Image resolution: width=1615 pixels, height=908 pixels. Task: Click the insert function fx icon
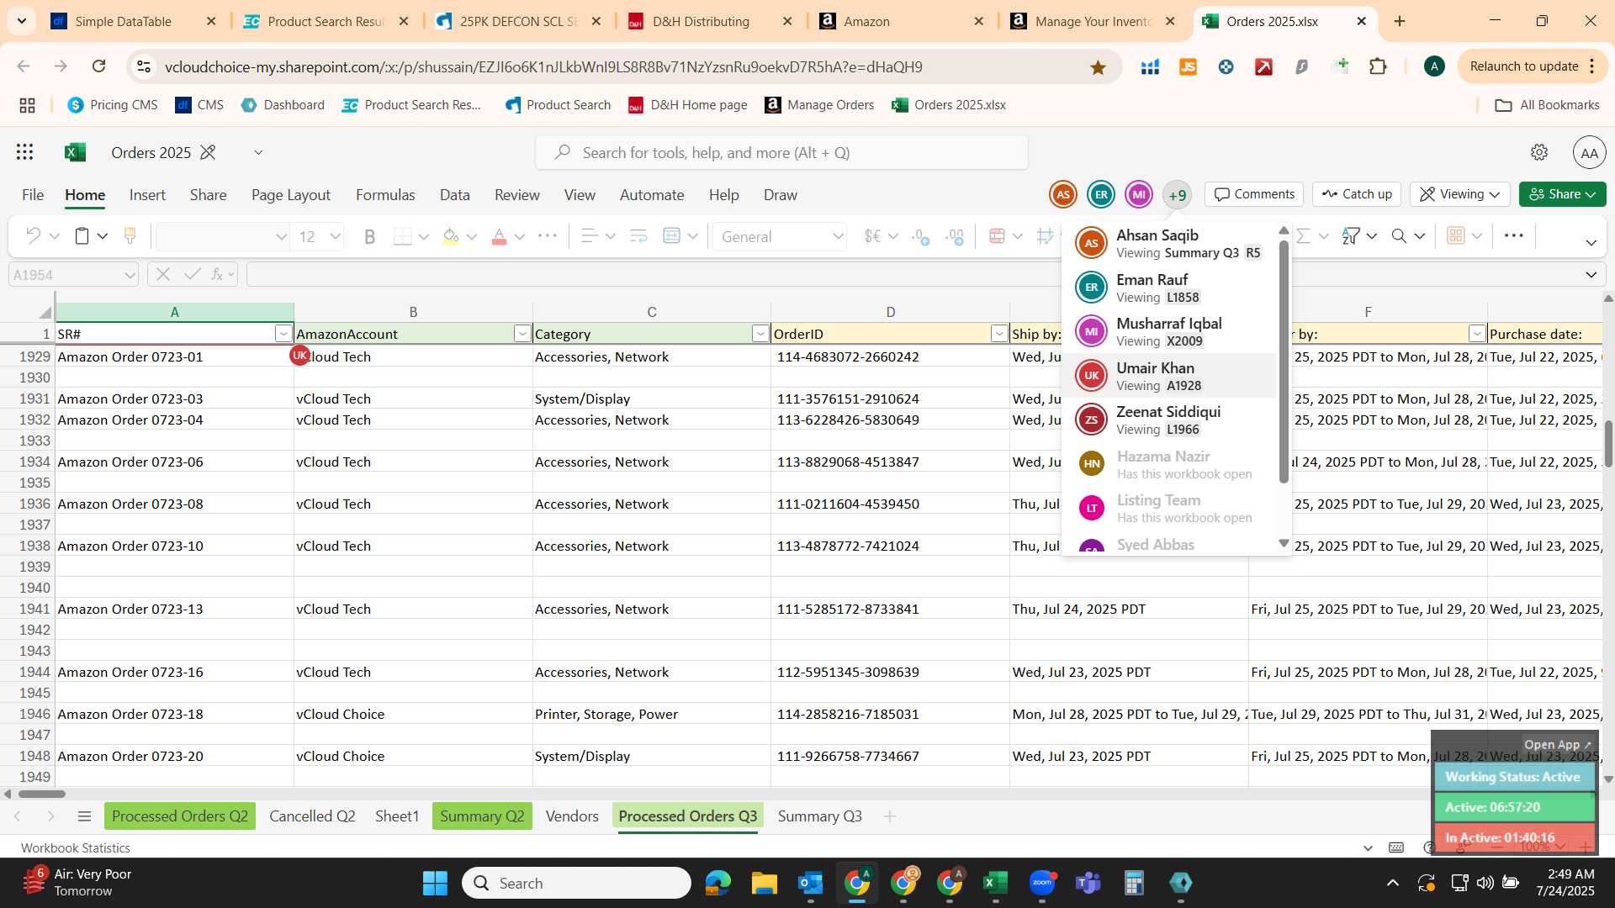pyautogui.click(x=217, y=274)
